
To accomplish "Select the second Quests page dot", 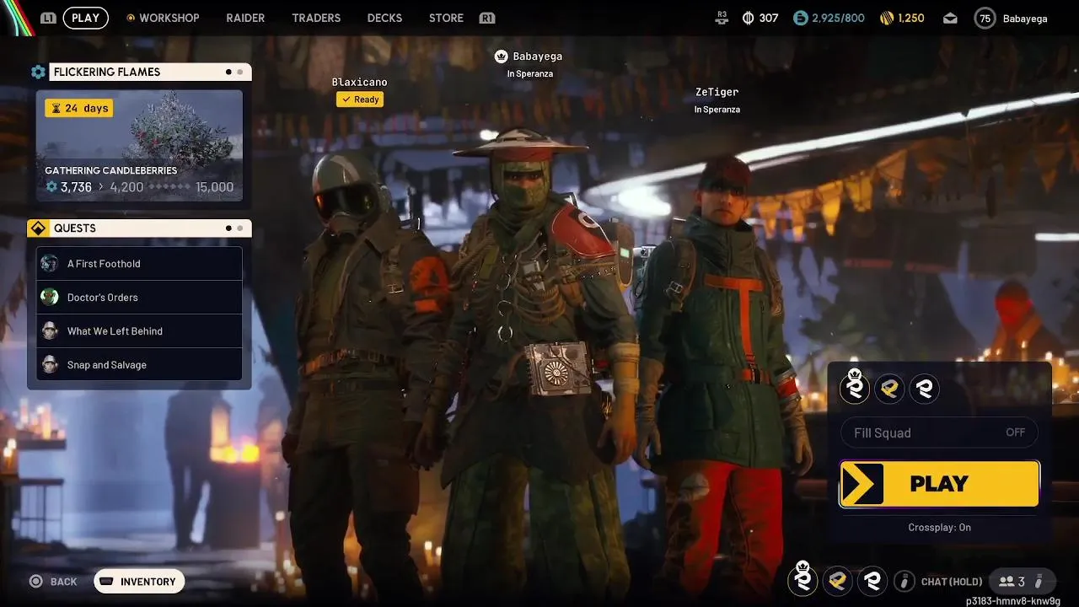I will click(239, 228).
